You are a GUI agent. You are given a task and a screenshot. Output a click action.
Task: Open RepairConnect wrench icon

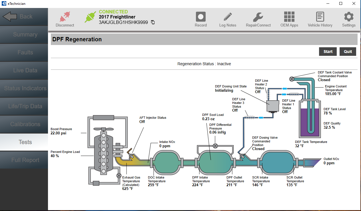(258, 17)
